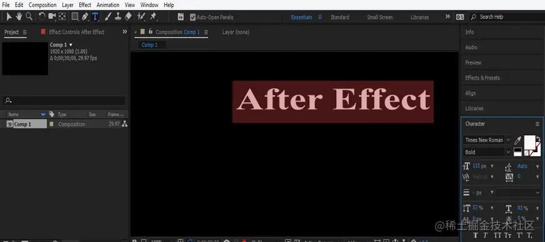Select the Puppet Pin tool
This screenshot has width=545, height=242.
point(153,16)
